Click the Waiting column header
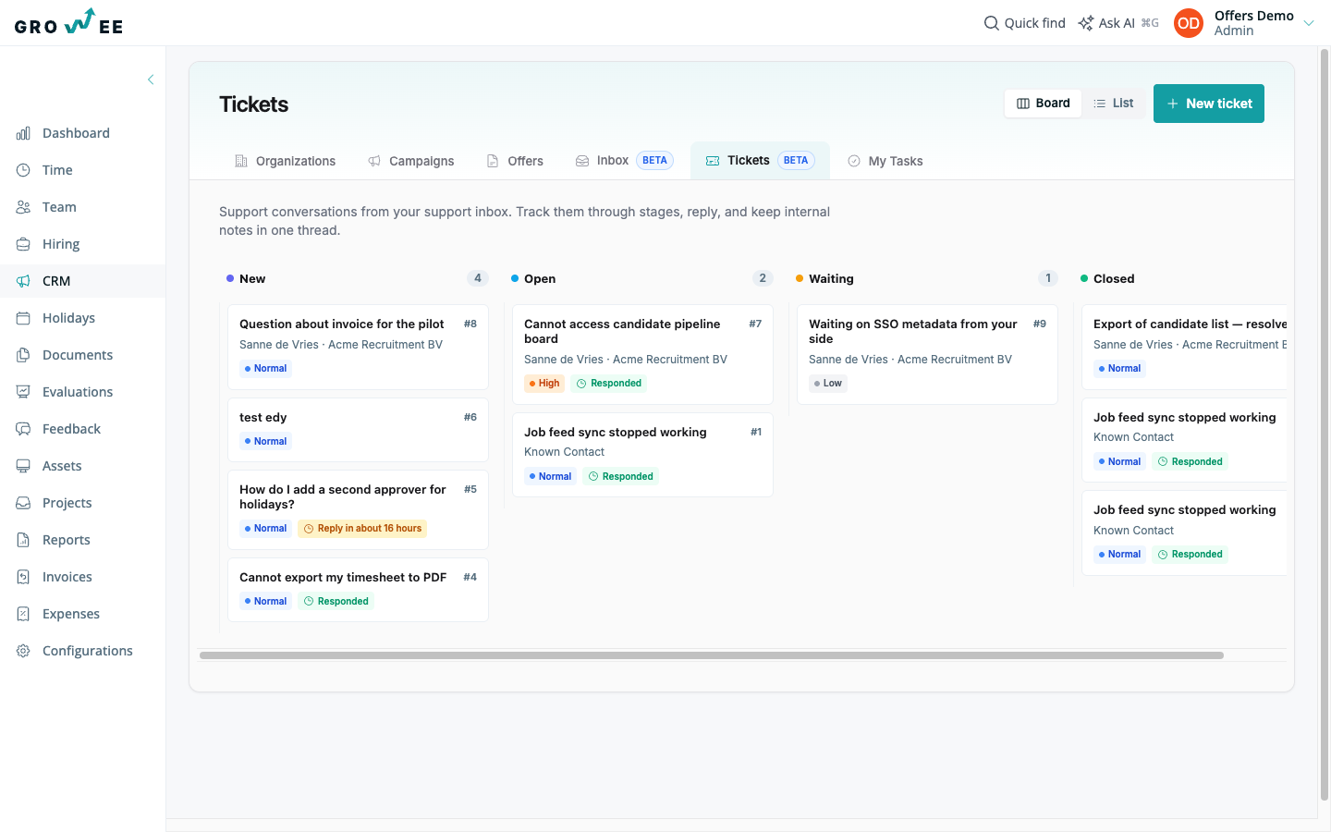The height and width of the screenshot is (832, 1331). (x=831, y=279)
